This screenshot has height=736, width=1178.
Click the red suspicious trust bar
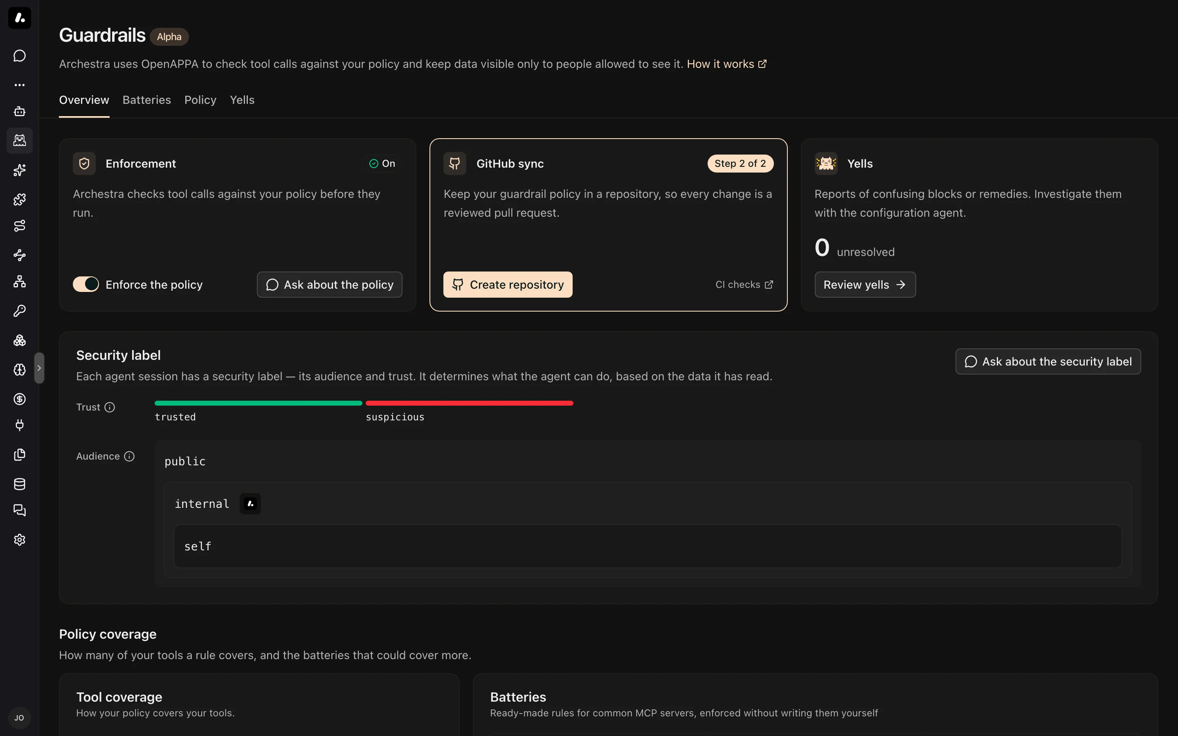(469, 403)
